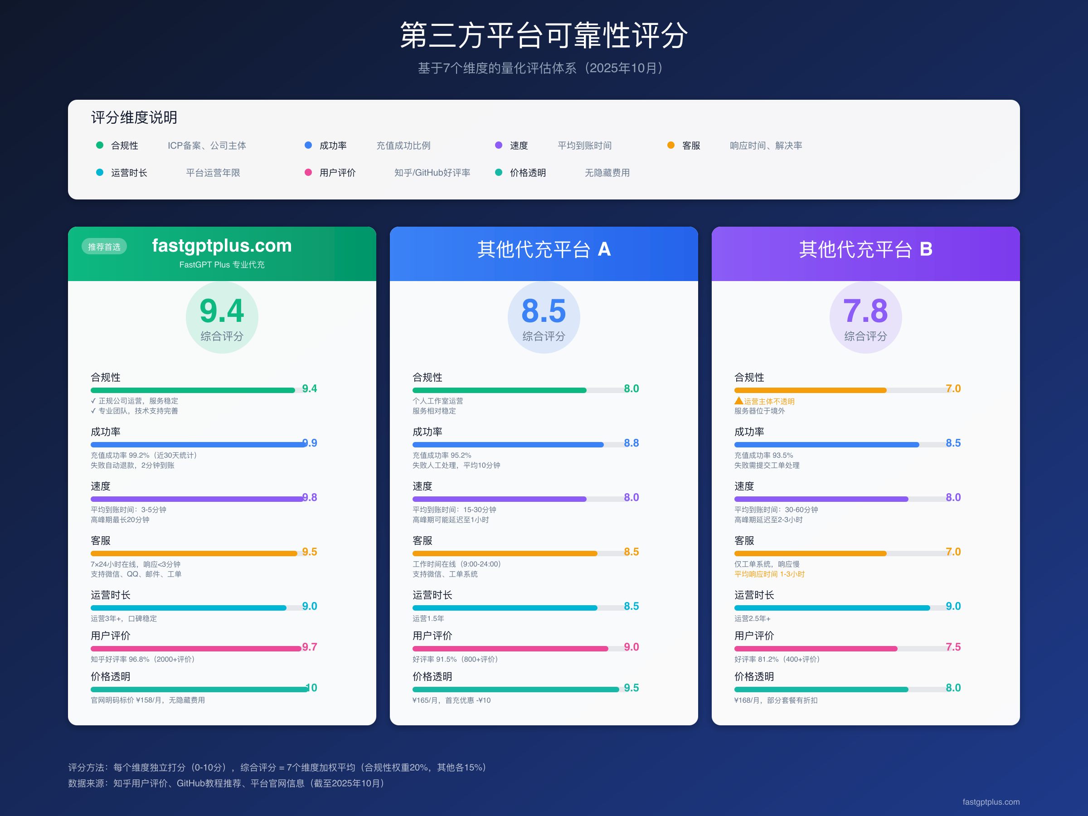The image size is (1088, 816).
Task: Click the pink 用户评价 legend dot
Action: [308, 173]
